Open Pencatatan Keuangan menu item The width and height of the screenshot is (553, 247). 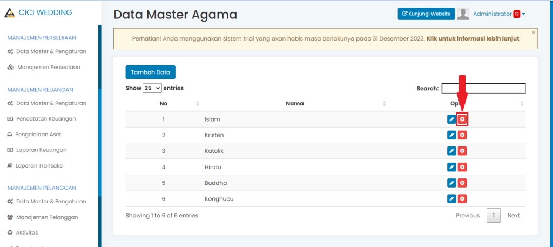(46, 119)
